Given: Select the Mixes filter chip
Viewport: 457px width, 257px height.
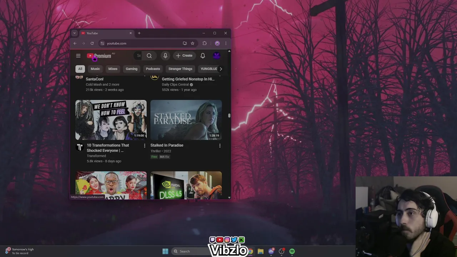Looking at the screenshot, I should [113, 69].
